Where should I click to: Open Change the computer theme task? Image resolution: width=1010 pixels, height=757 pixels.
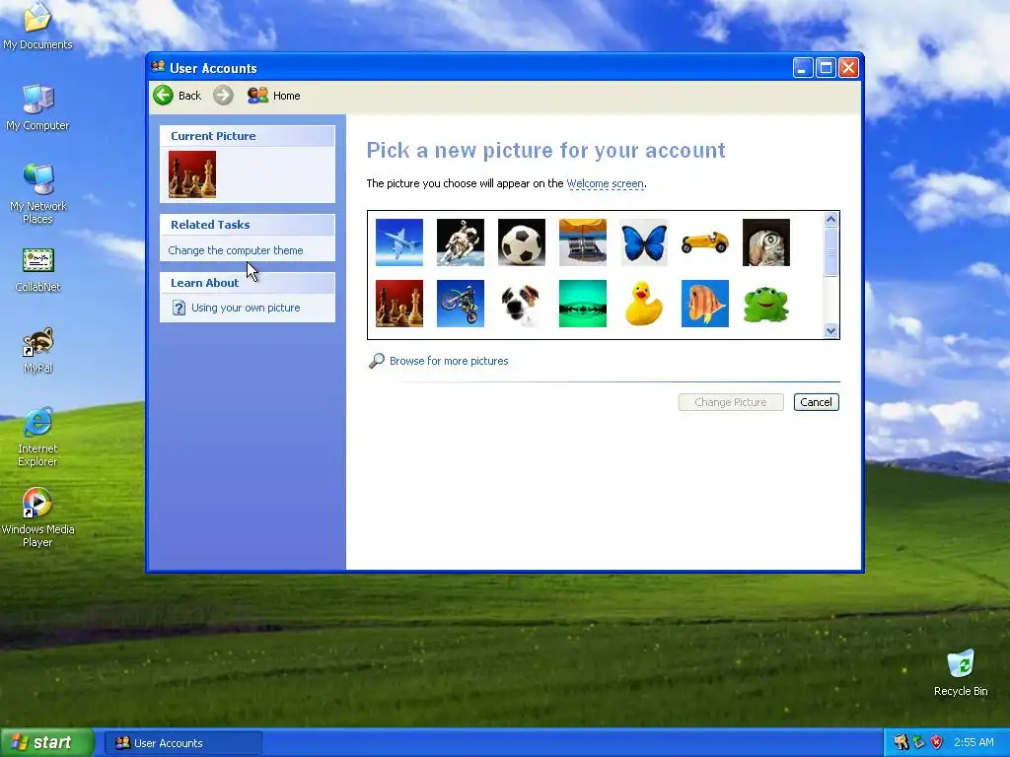pos(235,250)
